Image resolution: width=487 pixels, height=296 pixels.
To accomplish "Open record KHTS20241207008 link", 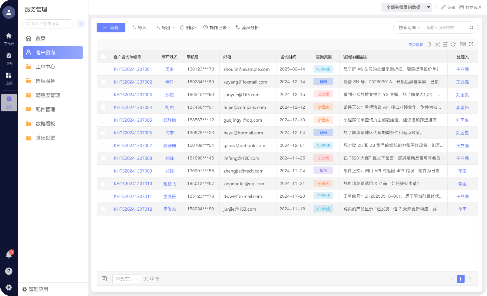I will click(x=133, y=158).
